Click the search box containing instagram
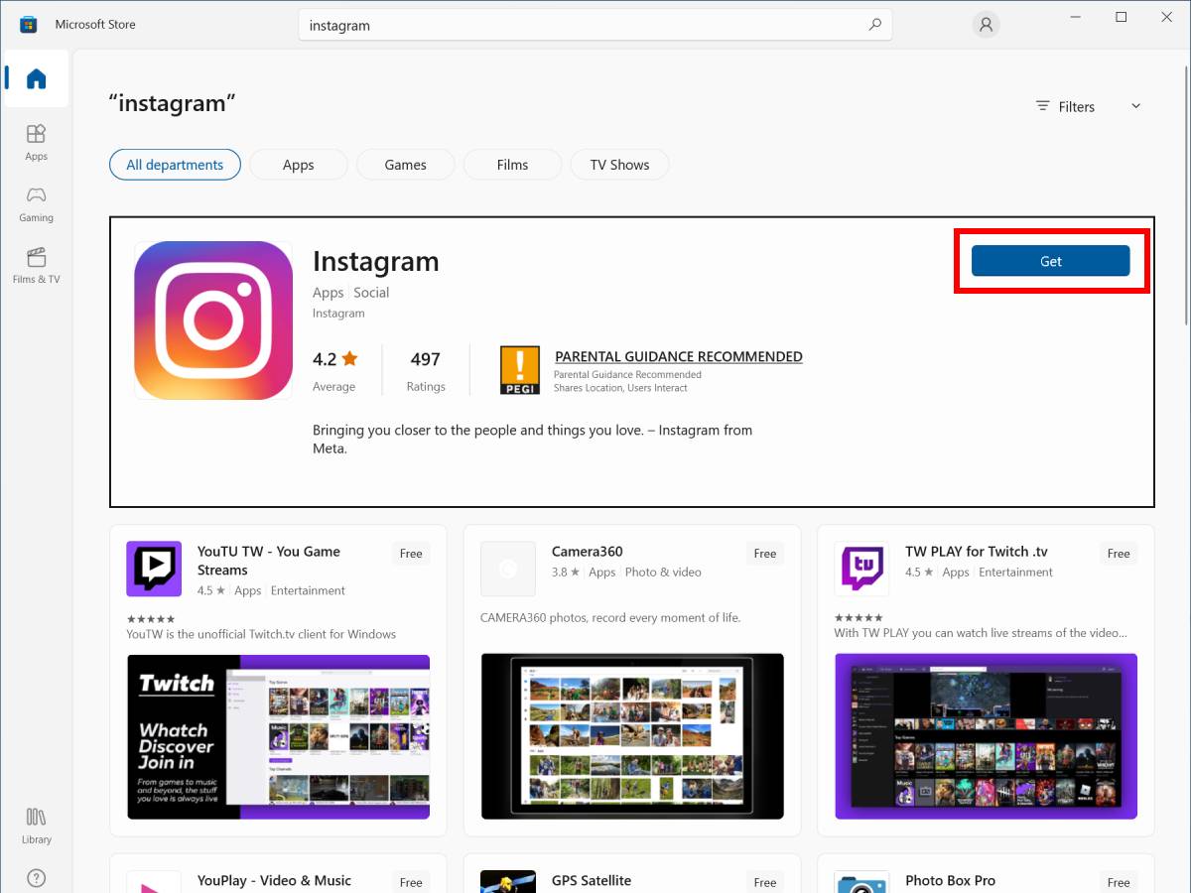 coord(595,25)
